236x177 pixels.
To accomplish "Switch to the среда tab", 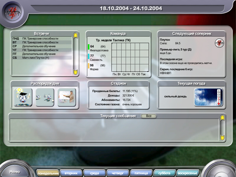I will [94, 173].
